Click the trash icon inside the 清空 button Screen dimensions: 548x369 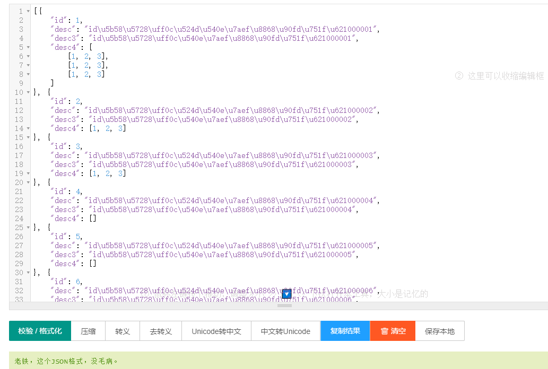(385, 331)
